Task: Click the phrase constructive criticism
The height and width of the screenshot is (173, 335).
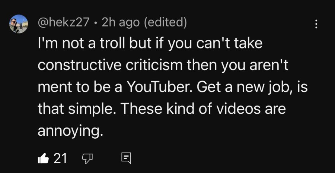Action: point(110,65)
